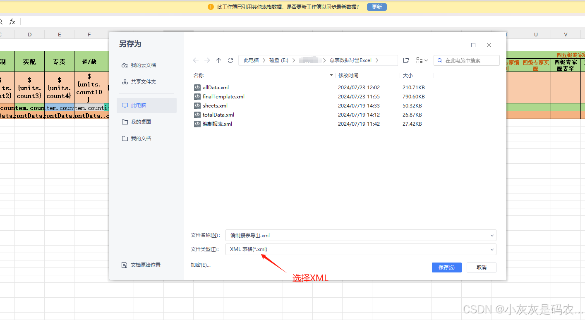
Task: Select column D header in spreadsheet
Action: coord(30,35)
